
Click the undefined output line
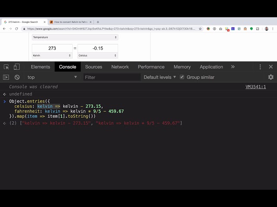point(20,94)
